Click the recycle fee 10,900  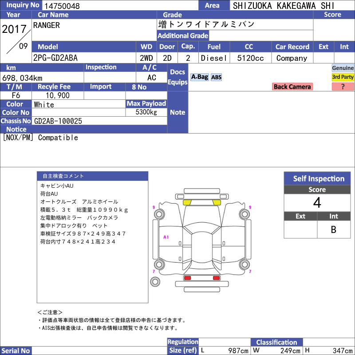pos(58,95)
